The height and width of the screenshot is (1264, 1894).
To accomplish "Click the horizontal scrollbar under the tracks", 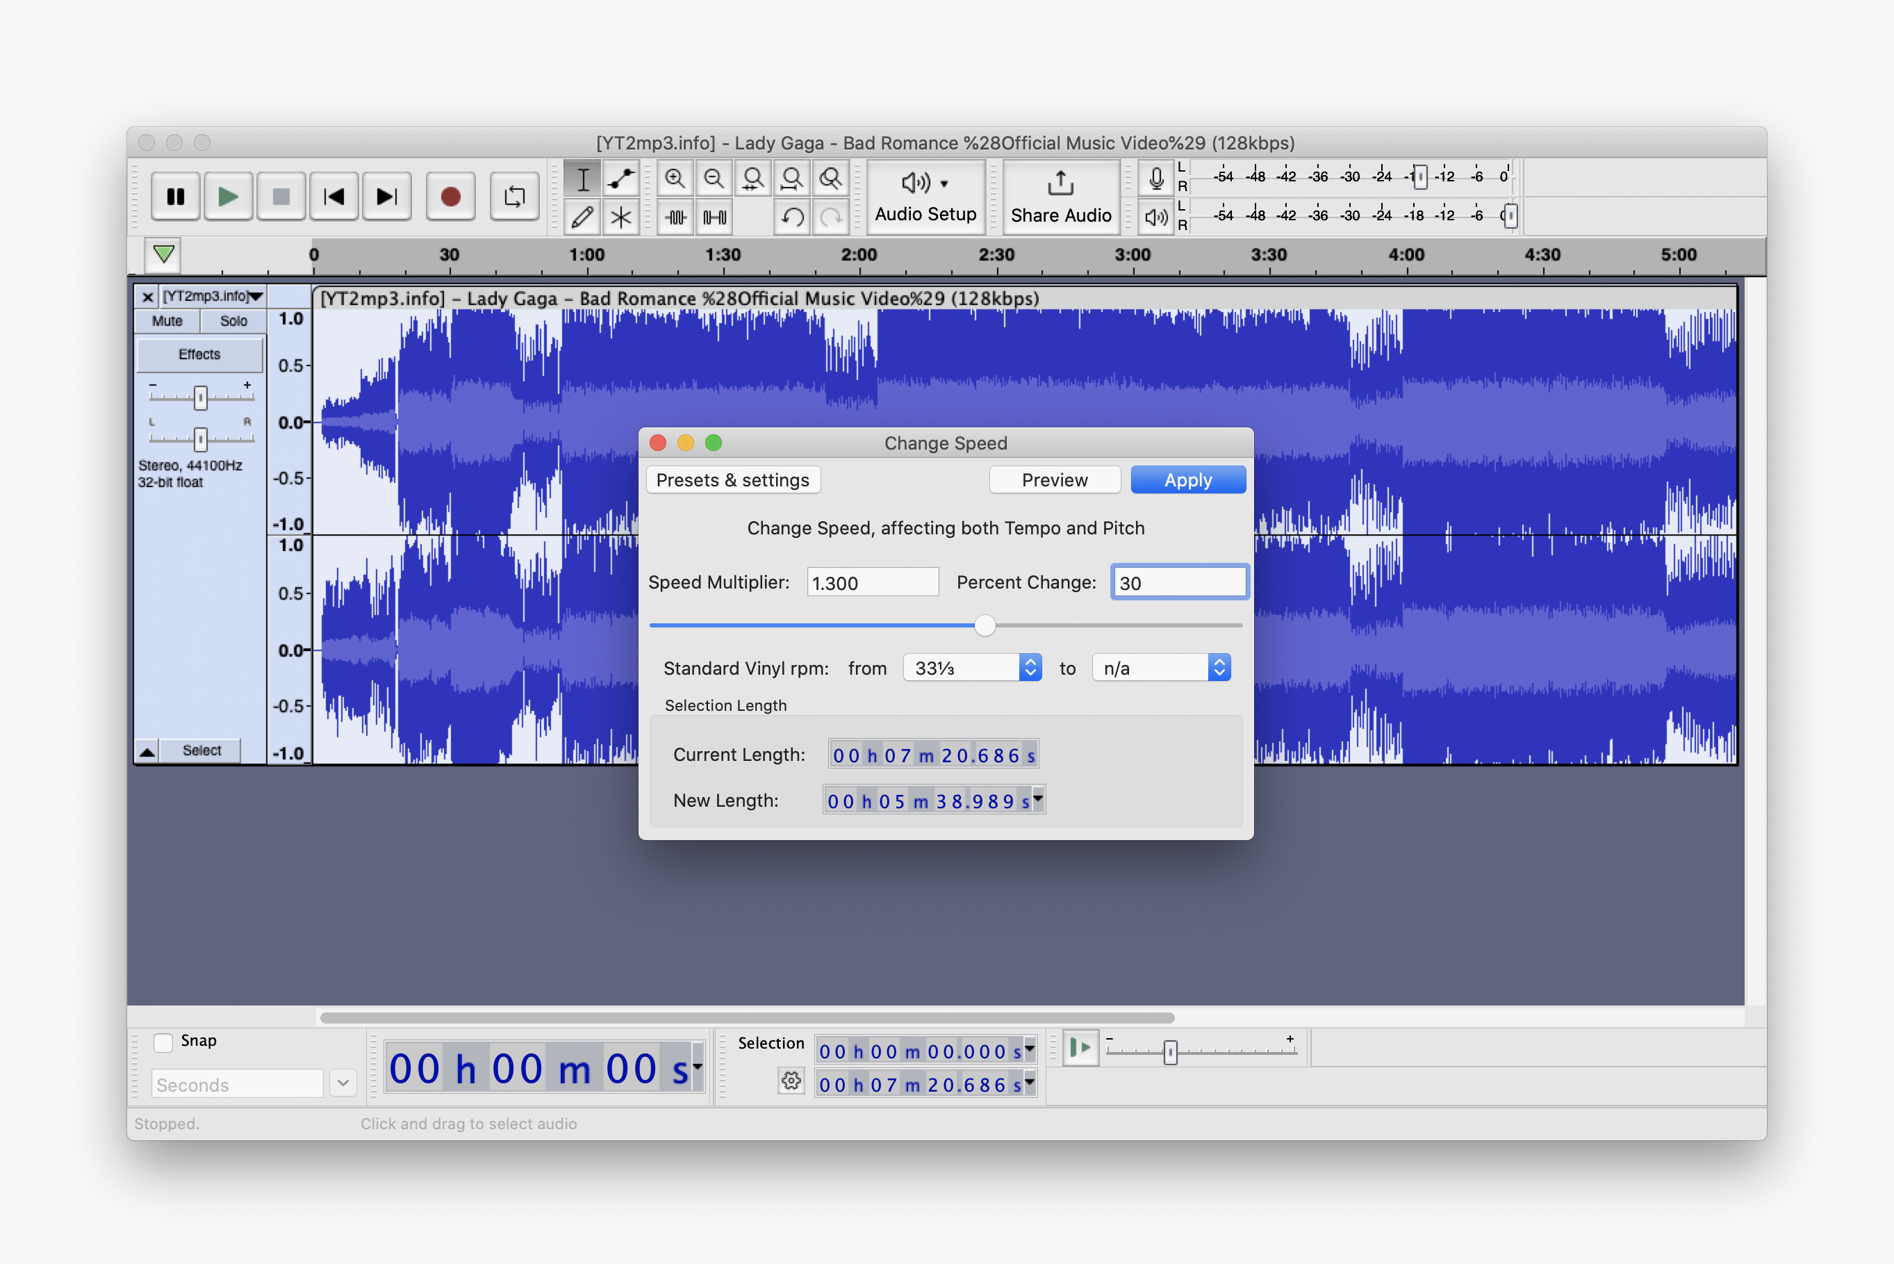I will click(747, 1018).
